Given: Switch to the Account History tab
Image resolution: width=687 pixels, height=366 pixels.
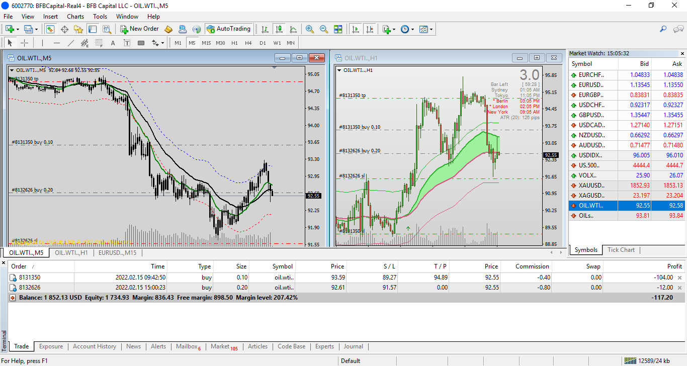Looking at the screenshot, I should click(x=94, y=346).
